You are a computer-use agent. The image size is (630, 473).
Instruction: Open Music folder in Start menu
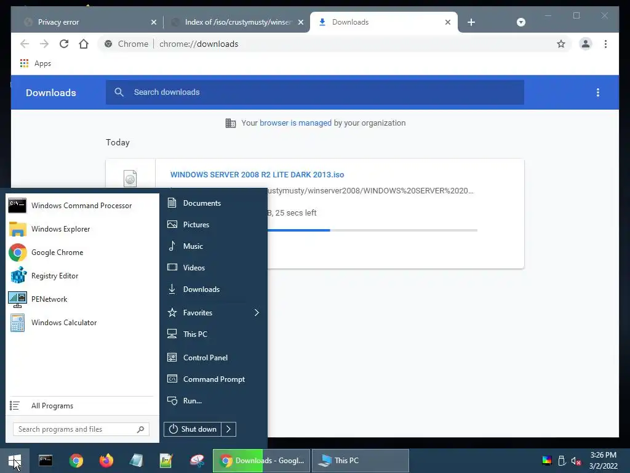click(213, 246)
